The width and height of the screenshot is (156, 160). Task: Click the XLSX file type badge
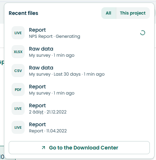[x=18, y=52]
